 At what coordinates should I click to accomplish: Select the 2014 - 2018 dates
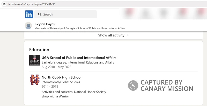click(50, 87)
